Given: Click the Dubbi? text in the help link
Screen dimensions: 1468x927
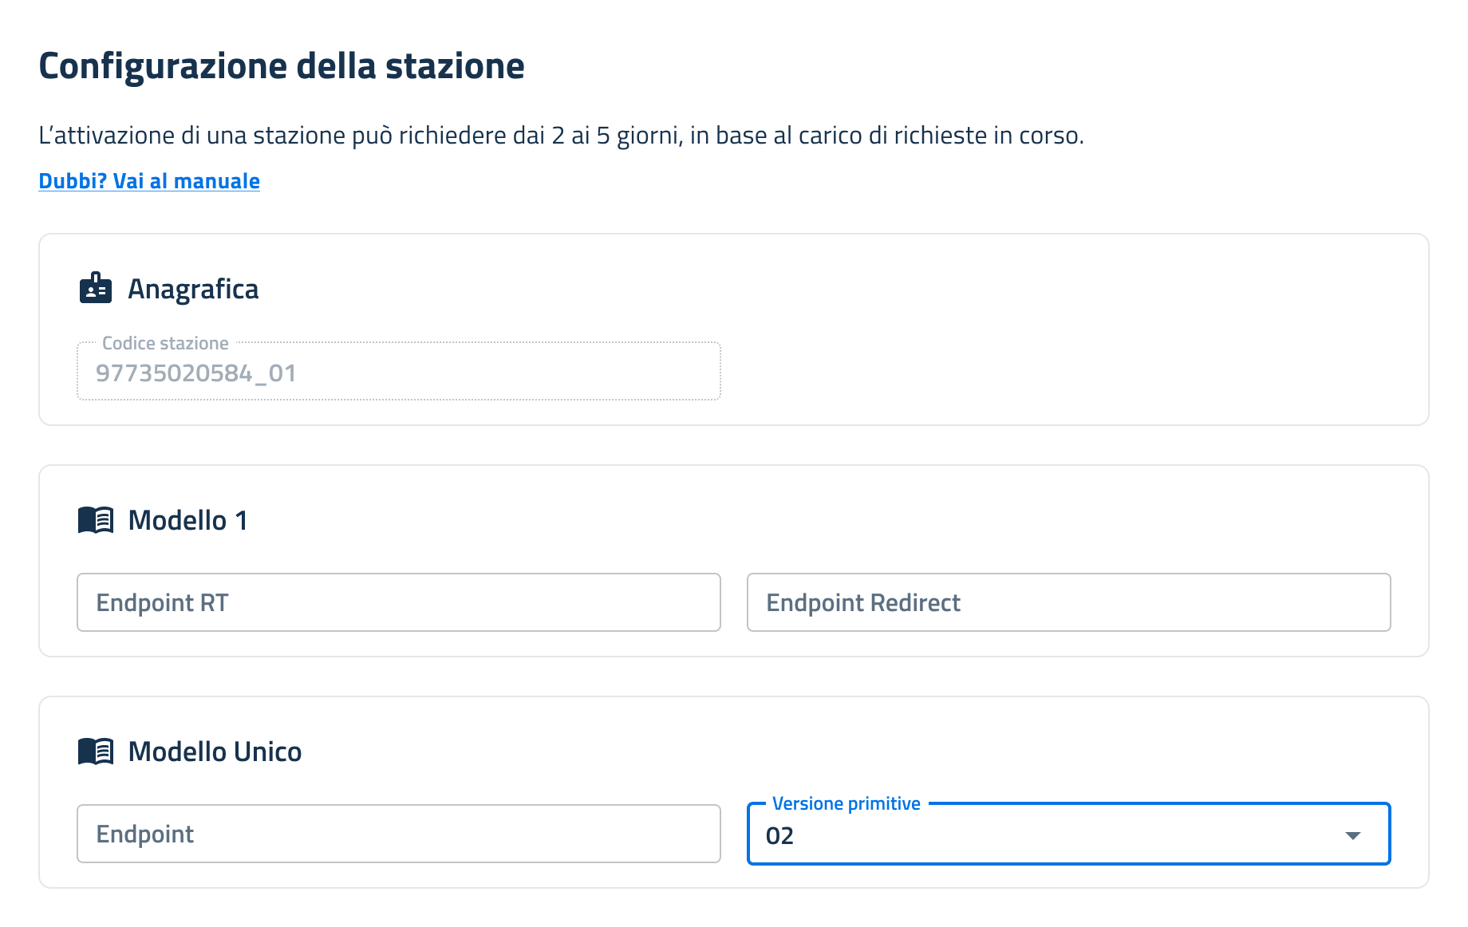Looking at the screenshot, I should (x=73, y=181).
